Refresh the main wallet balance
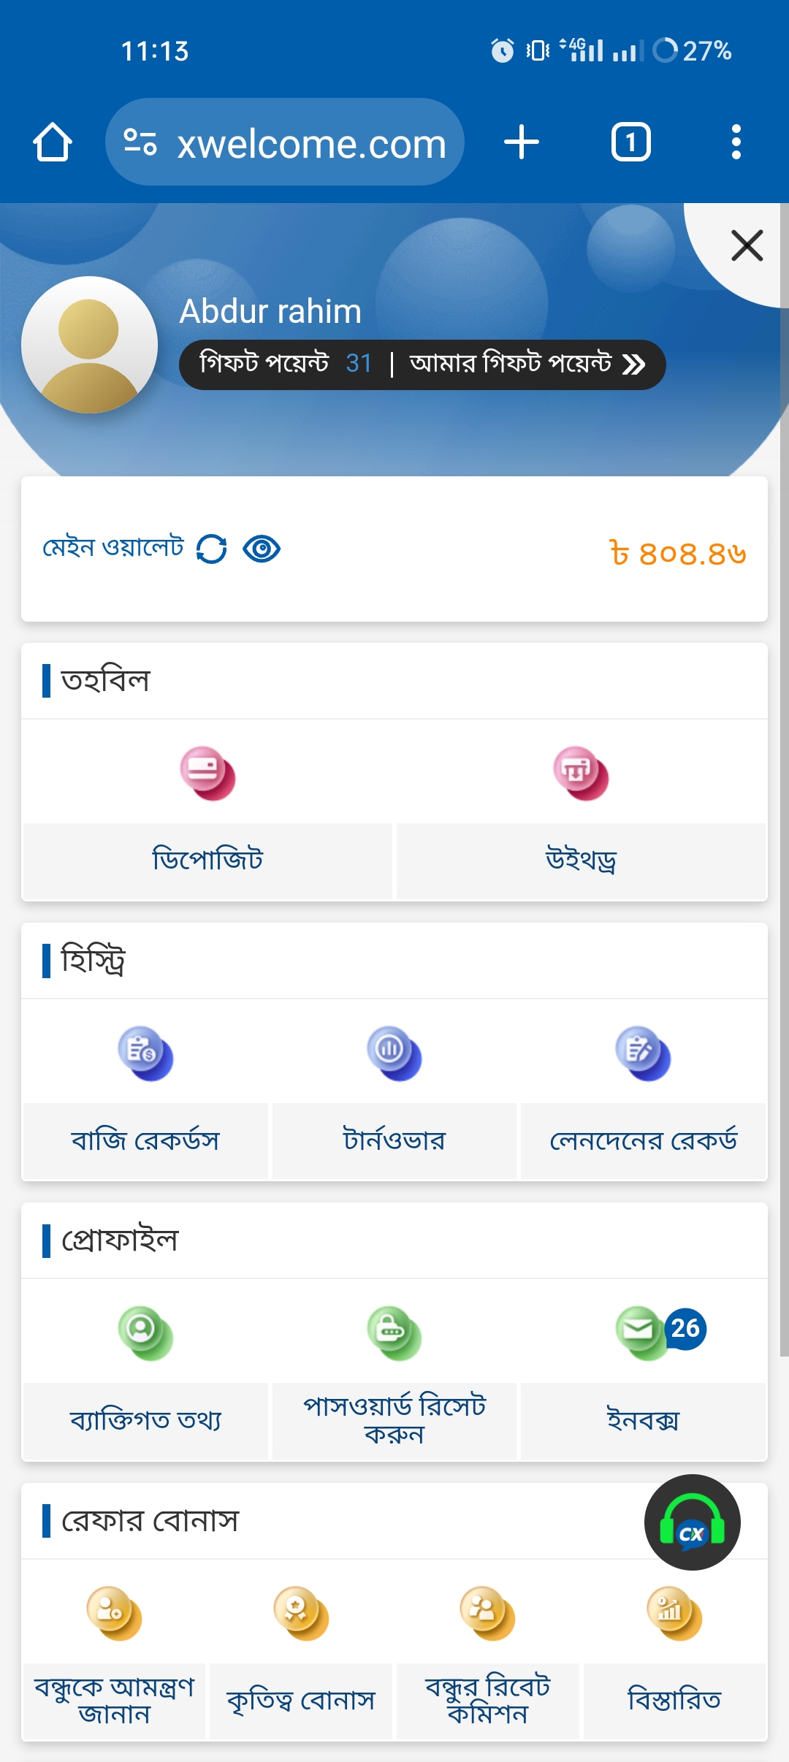This screenshot has height=1762, width=789. 212,549
